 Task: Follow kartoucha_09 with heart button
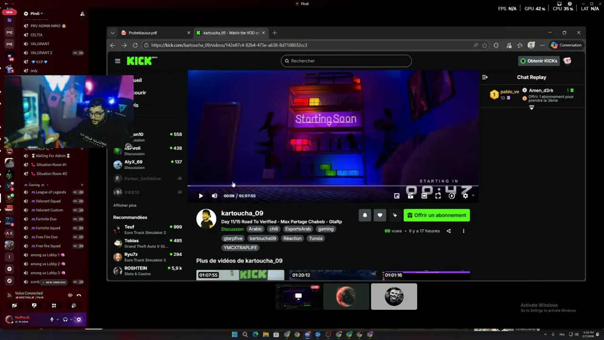[380, 215]
